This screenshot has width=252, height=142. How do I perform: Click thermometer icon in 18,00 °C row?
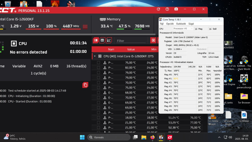[x=105, y=117]
